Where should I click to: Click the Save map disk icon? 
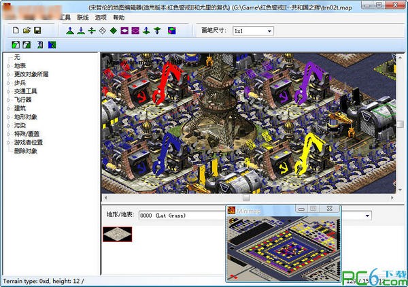tap(37, 31)
